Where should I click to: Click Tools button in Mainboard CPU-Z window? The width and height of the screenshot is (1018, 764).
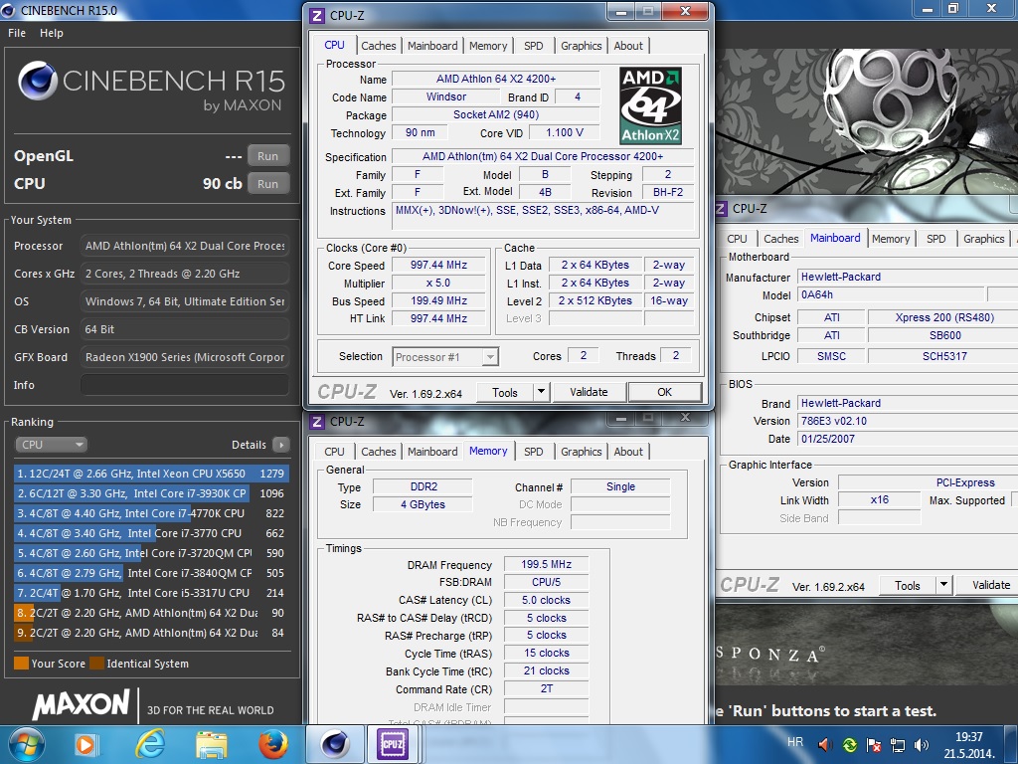907,585
